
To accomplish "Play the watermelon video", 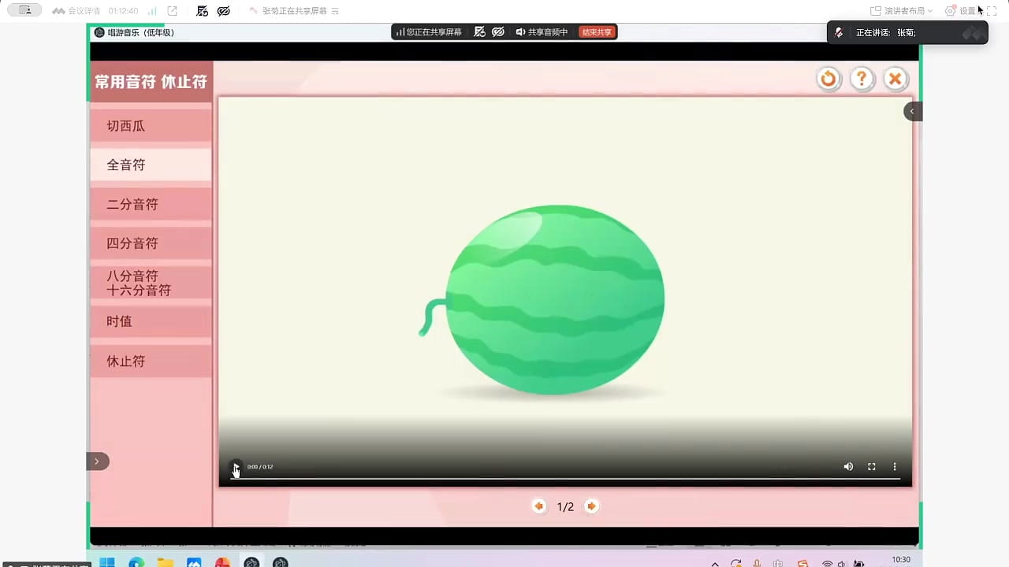I will point(235,467).
